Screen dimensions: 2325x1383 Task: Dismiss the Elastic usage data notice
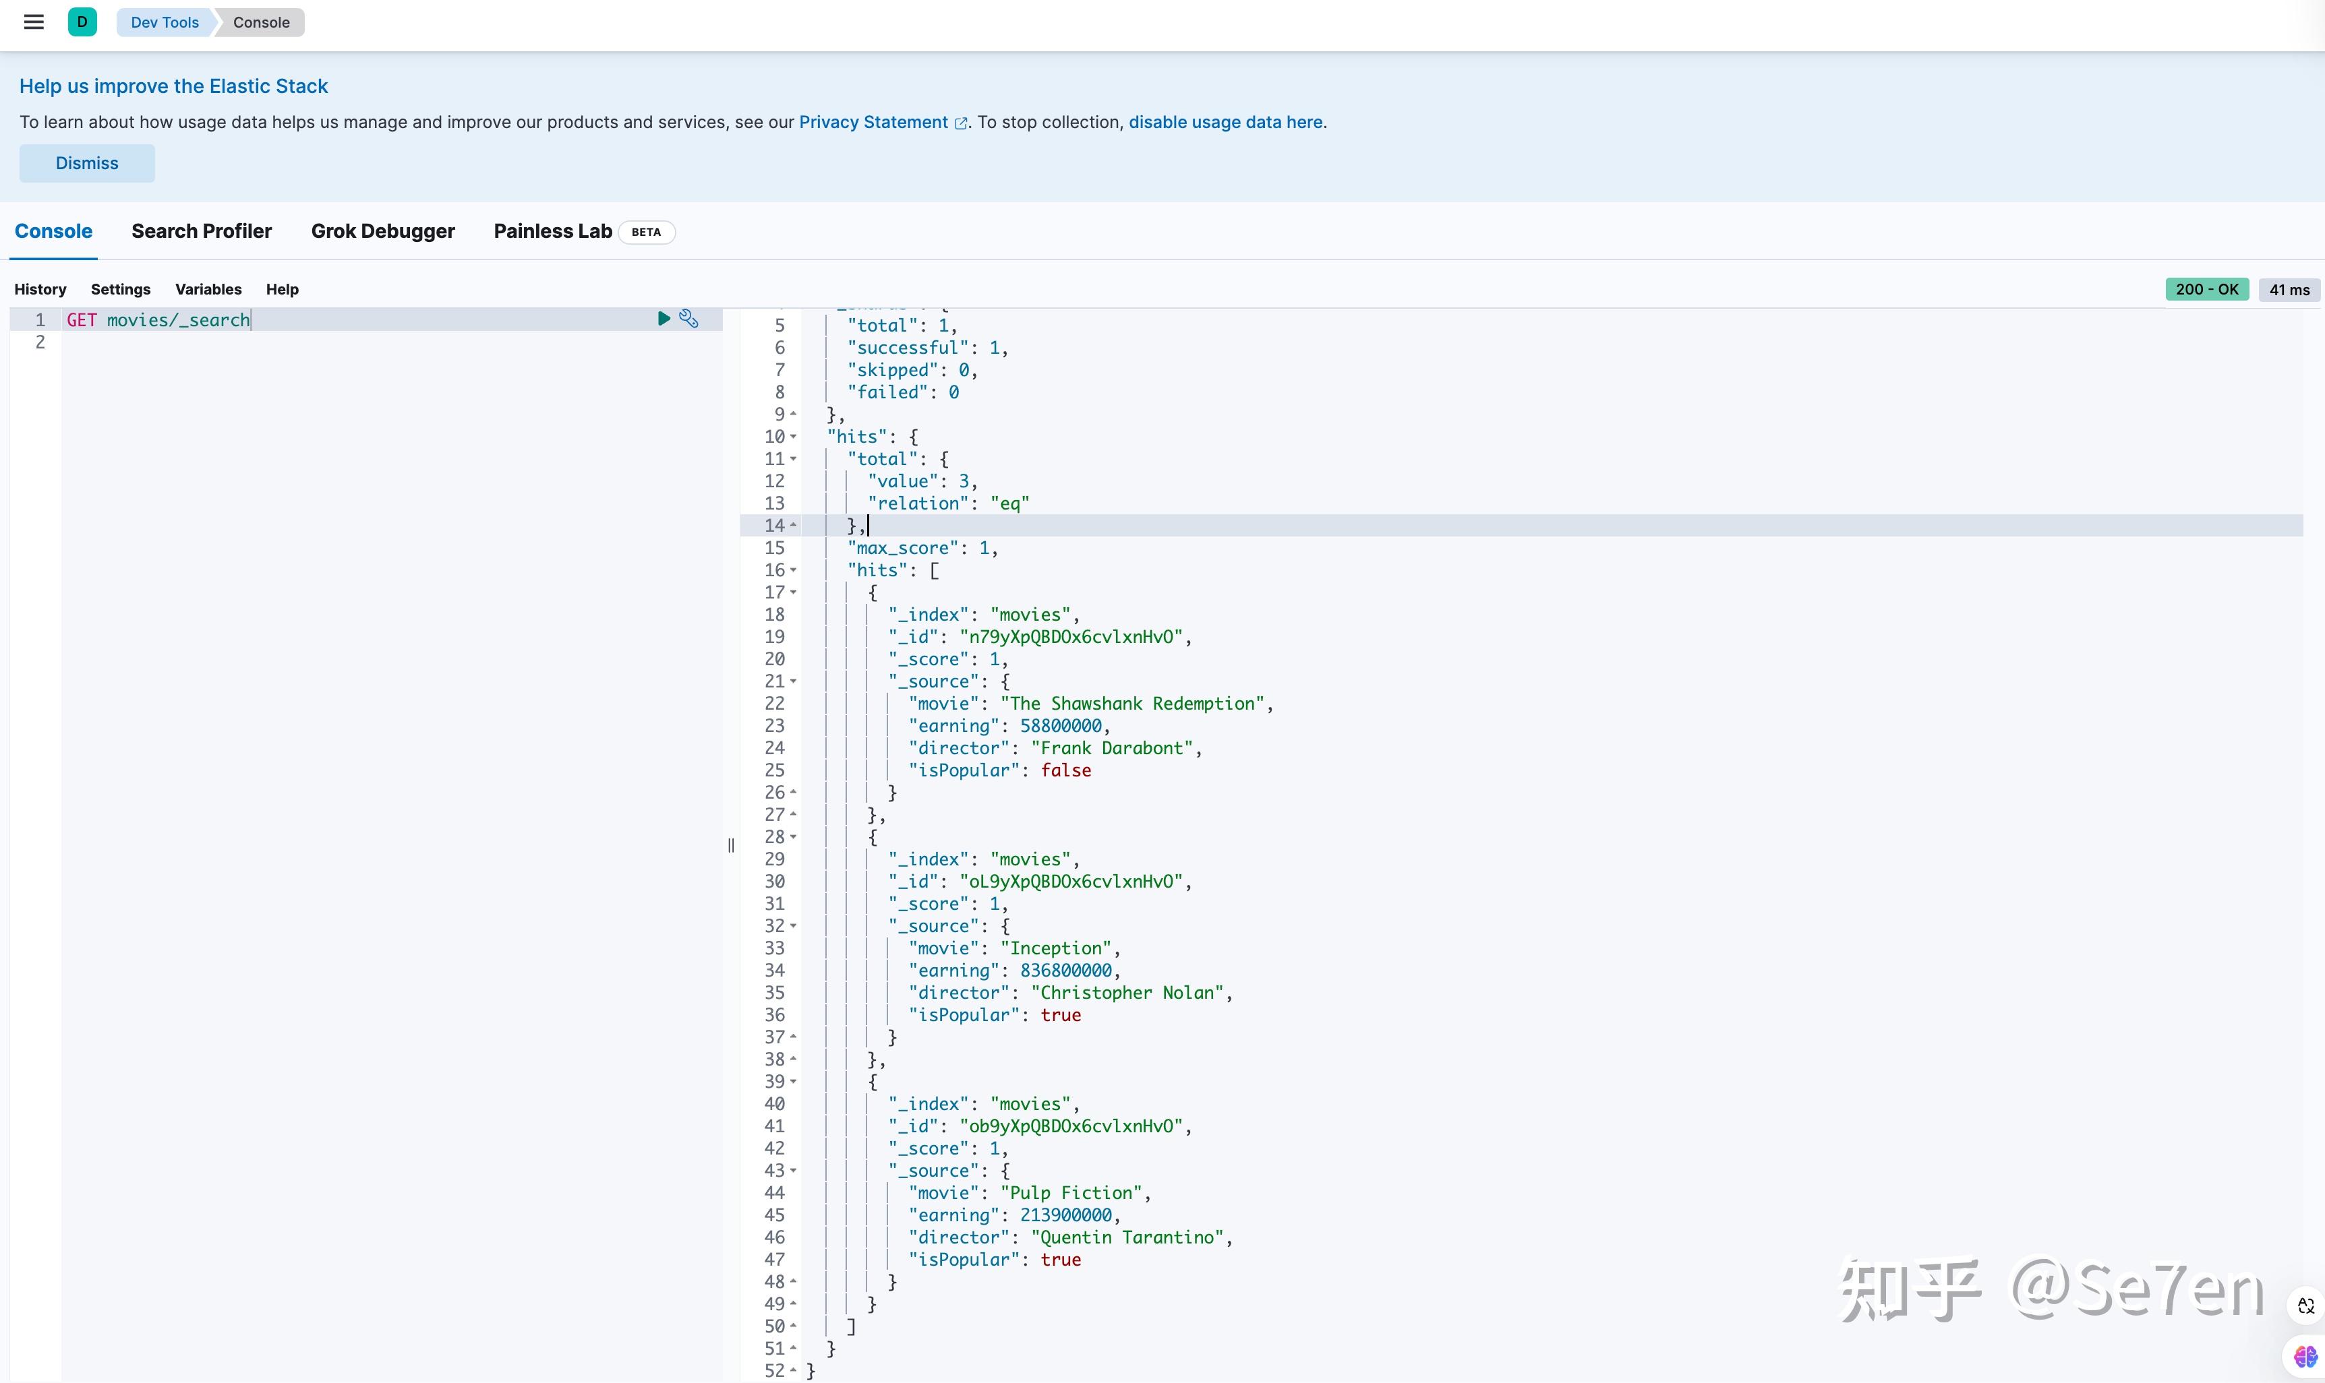[87, 163]
